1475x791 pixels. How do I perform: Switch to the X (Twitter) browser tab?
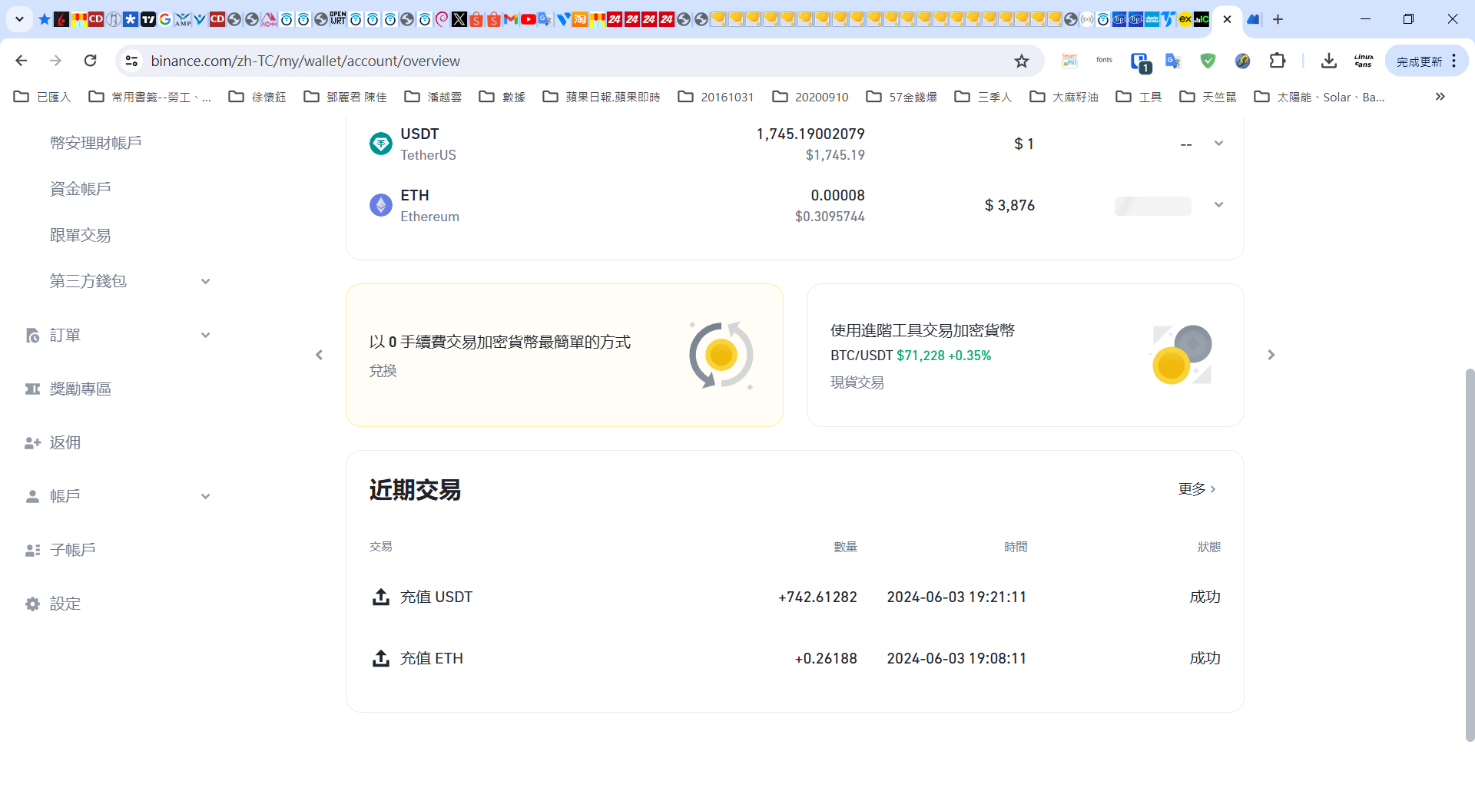(x=459, y=19)
